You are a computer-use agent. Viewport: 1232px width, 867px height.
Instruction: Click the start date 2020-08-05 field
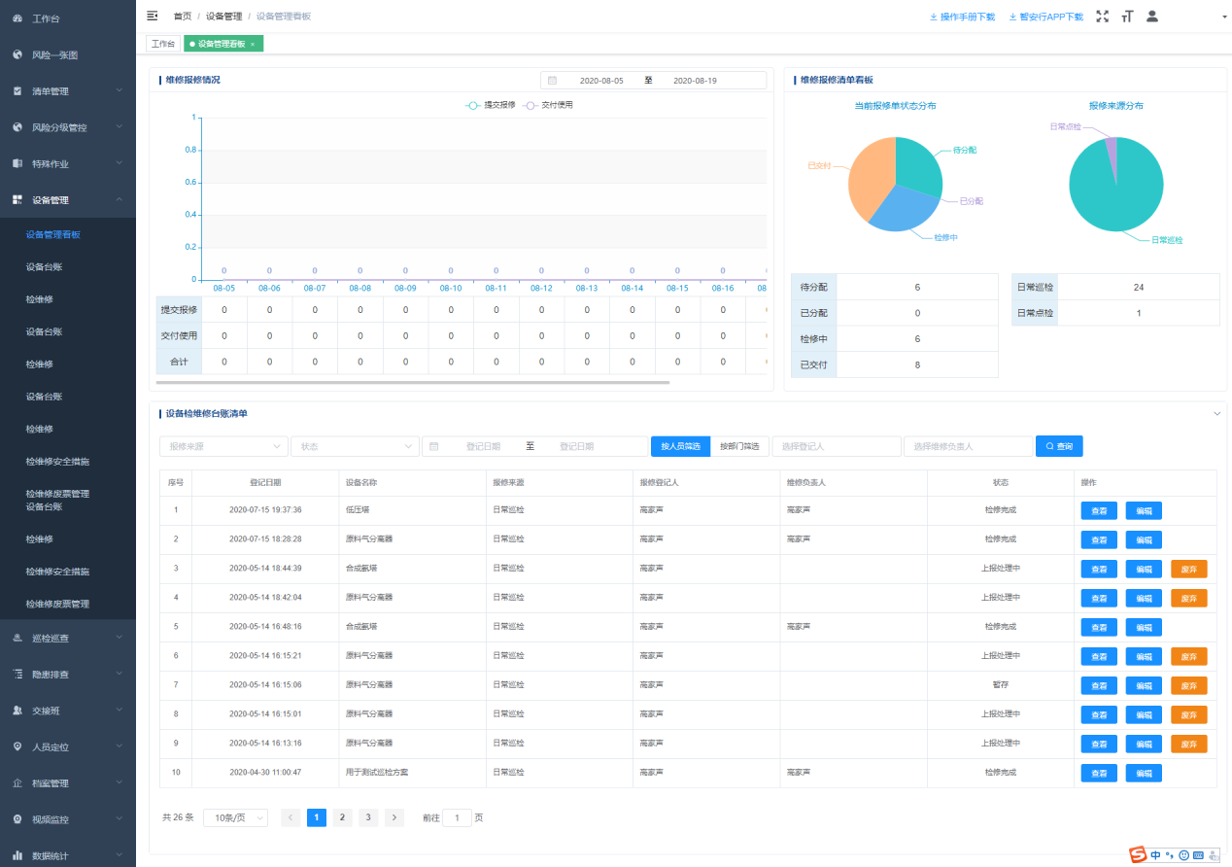coord(601,81)
